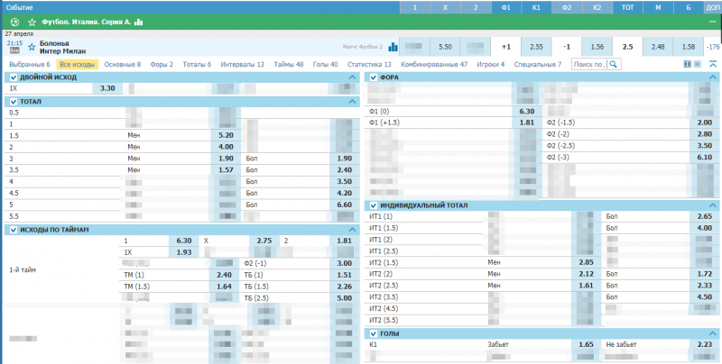Screen dimensions: 722x364
Task: Collapse all markets with the double-chevron icon
Action: click(x=713, y=65)
